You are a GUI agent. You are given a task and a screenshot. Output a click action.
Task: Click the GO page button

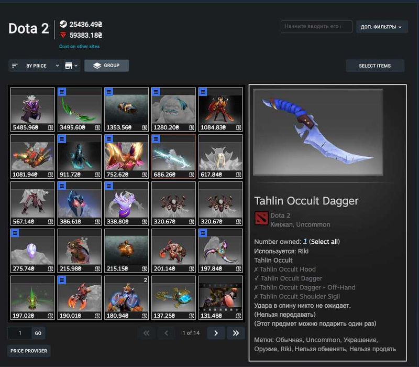click(38, 333)
